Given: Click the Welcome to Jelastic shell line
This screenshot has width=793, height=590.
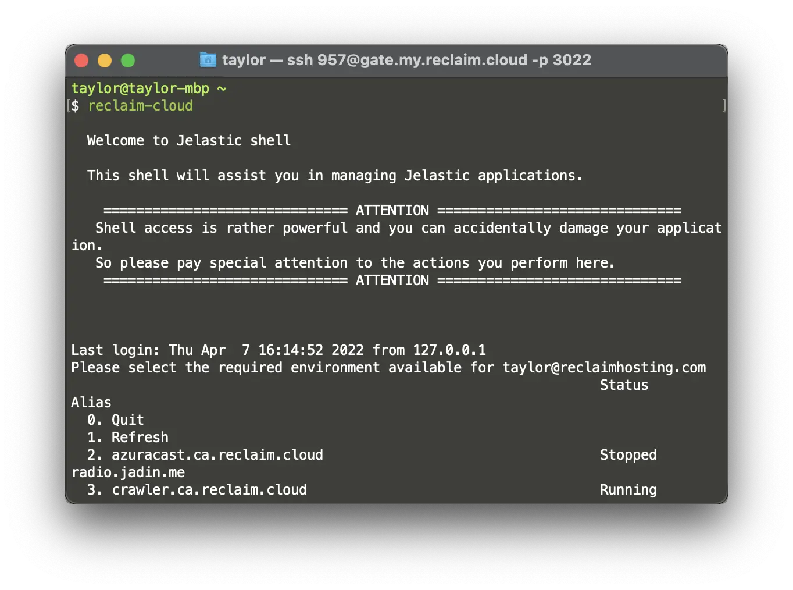Looking at the screenshot, I should (189, 141).
